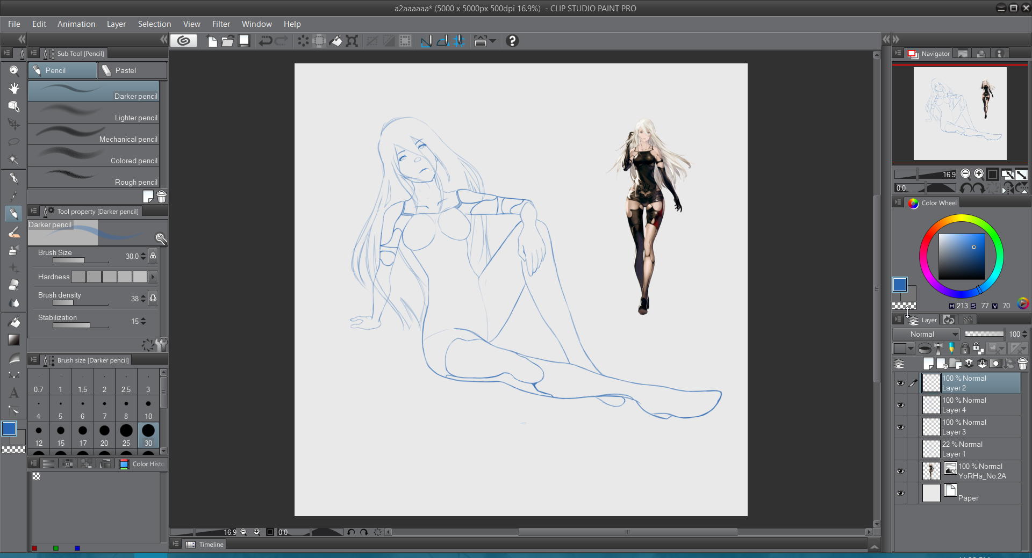Create a new layer folder

pyautogui.click(x=955, y=364)
